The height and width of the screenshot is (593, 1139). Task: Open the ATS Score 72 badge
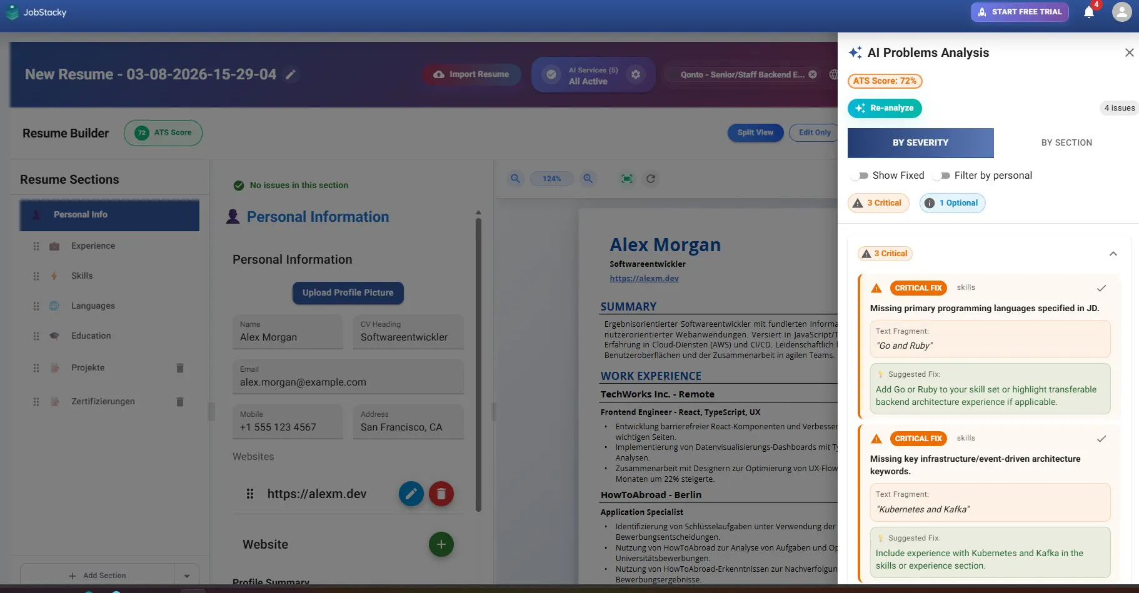(163, 133)
